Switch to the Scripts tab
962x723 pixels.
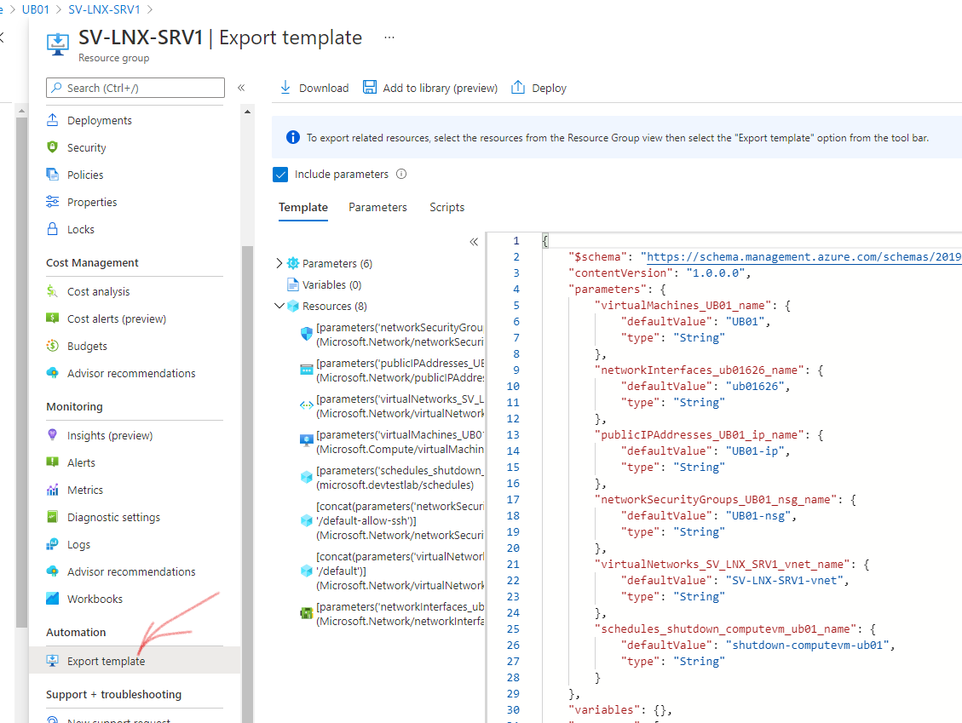pos(446,207)
